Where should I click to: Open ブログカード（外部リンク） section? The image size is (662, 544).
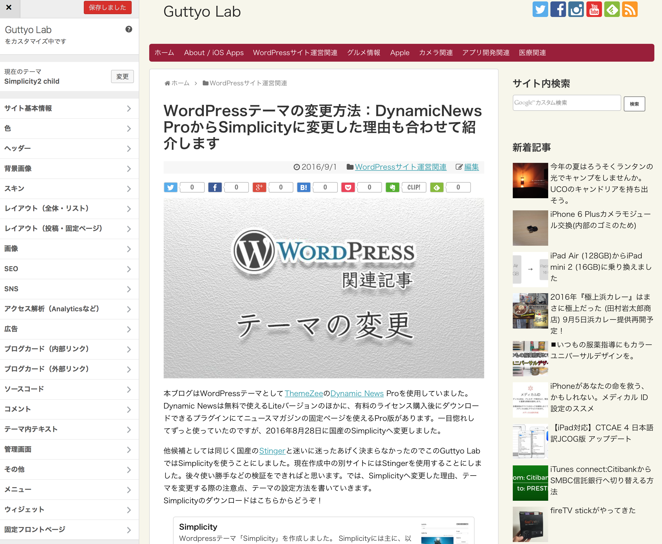click(x=69, y=369)
